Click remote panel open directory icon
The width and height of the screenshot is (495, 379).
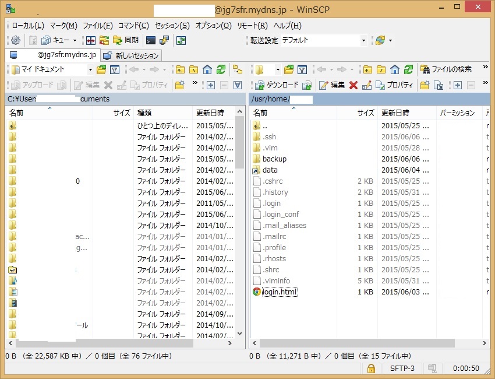click(x=289, y=69)
